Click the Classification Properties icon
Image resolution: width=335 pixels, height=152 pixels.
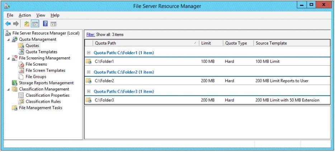22,95
